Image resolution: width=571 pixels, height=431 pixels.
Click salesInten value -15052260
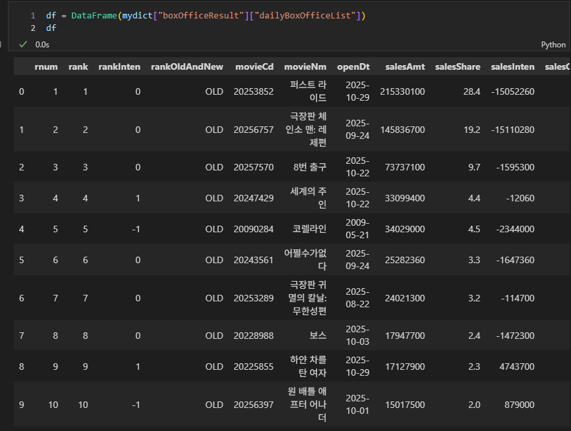coord(513,91)
